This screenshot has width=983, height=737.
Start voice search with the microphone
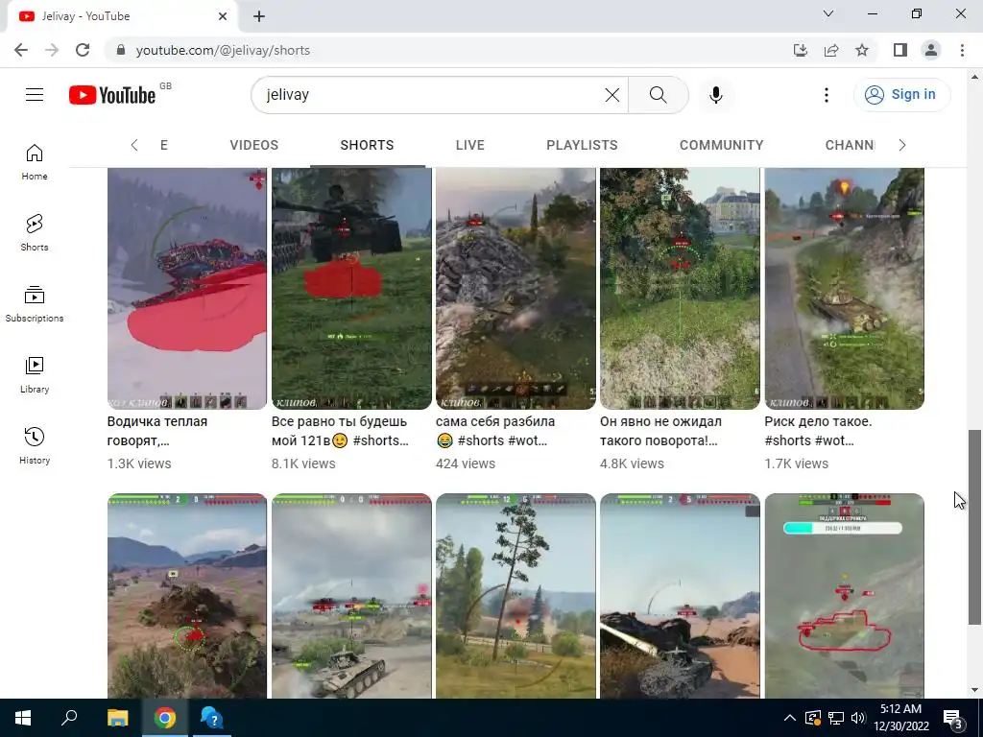coord(716,95)
